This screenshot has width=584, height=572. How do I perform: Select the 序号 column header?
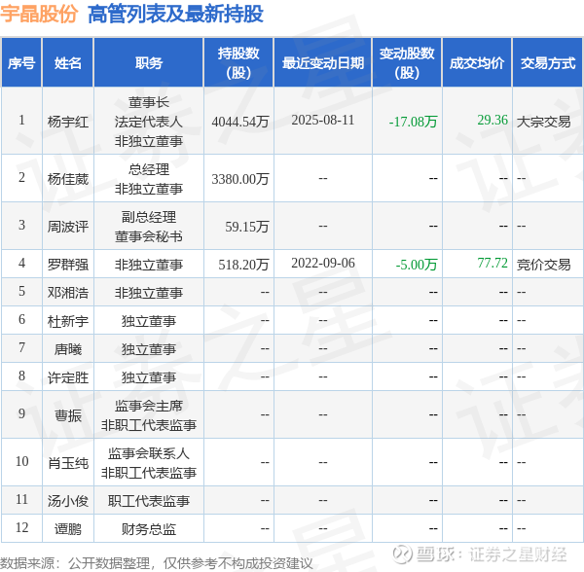pyautogui.click(x=21, y=63)
